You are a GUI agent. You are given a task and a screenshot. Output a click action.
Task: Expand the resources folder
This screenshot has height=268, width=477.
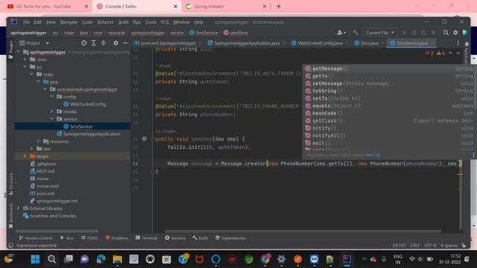(38, 141)
